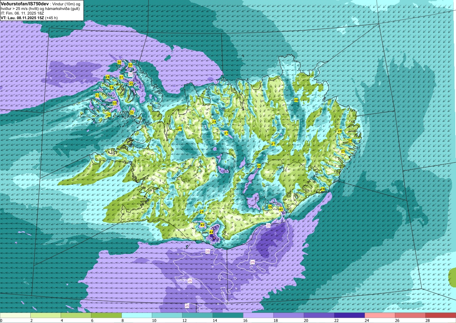The image size is (456, 323).
Task: Select the 18–20 m/s medium purple legend swatch
Action: [289, 316]
